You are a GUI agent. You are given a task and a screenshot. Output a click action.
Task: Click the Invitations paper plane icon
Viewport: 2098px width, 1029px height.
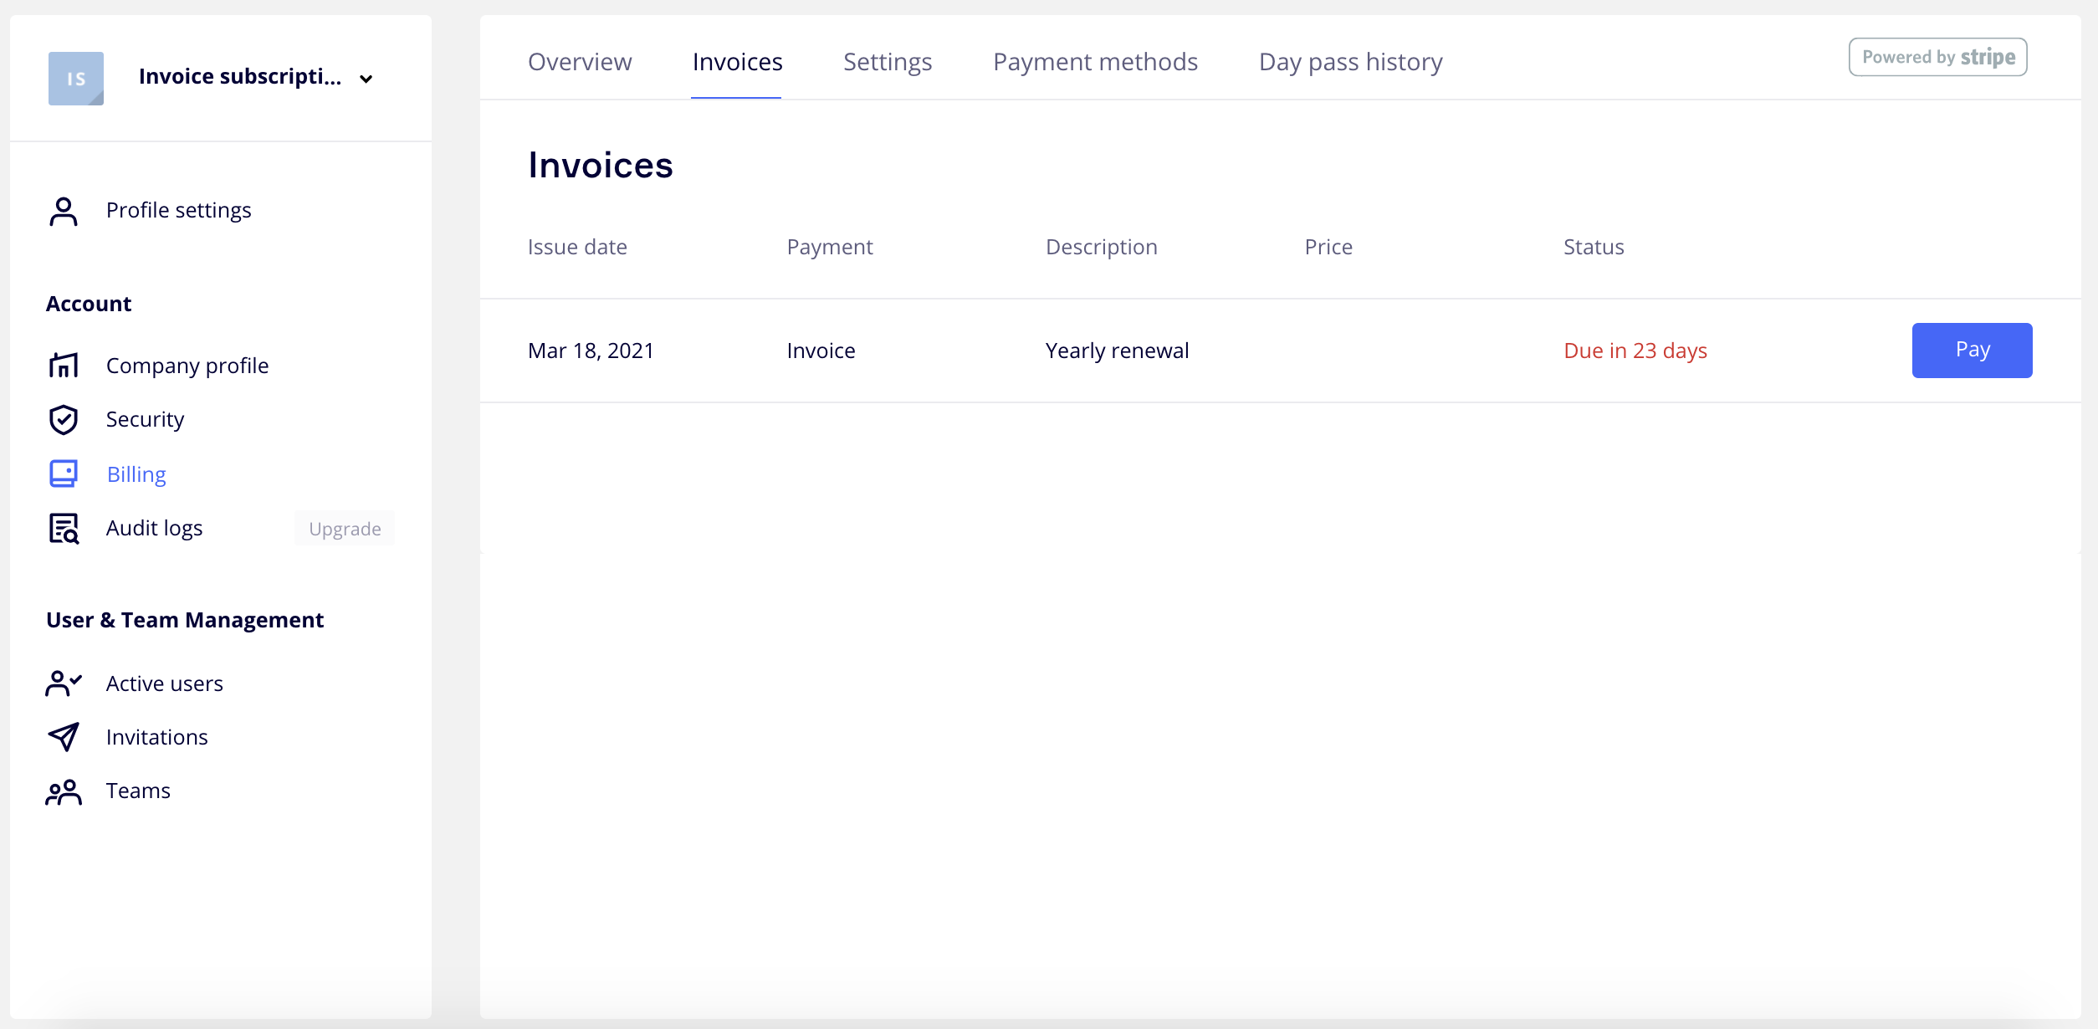click(x=64, y=737)
